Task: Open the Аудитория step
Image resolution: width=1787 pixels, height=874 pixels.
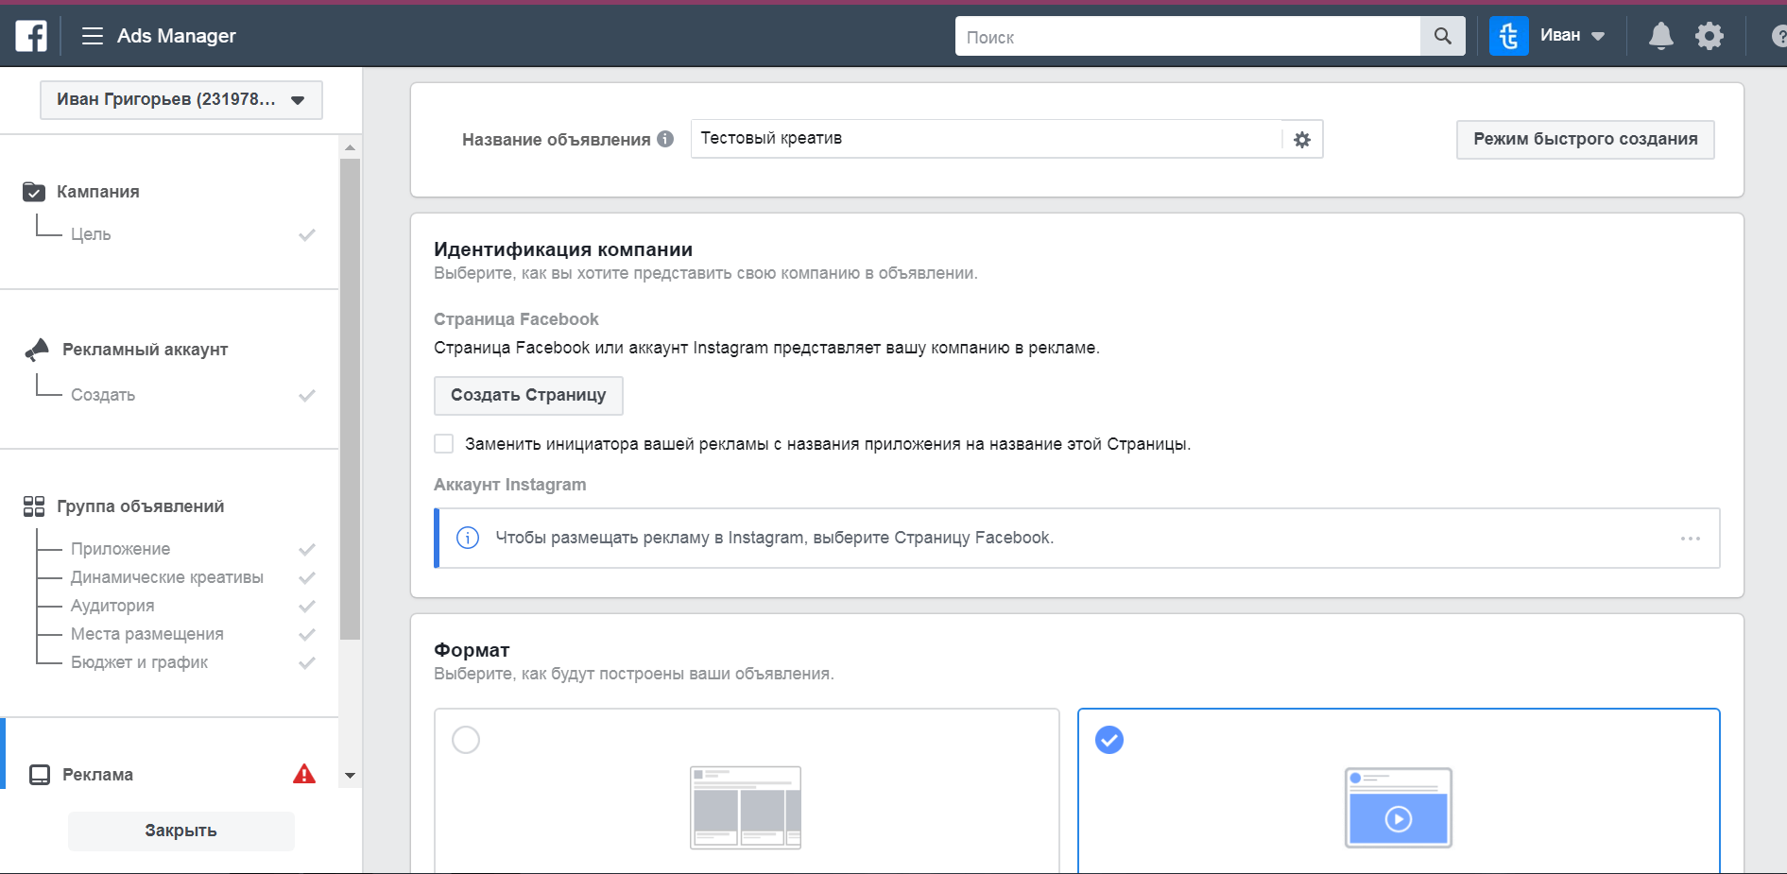Action: point(112,606)
